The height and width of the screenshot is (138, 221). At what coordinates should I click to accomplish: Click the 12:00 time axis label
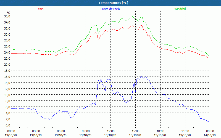[111, 131]
